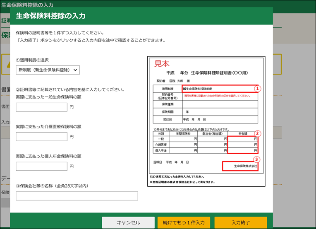The width and height of the screenshot is (316, 229).
Task: Click 続けてもう1件入力 button
Action: click(x=184, y=222)
